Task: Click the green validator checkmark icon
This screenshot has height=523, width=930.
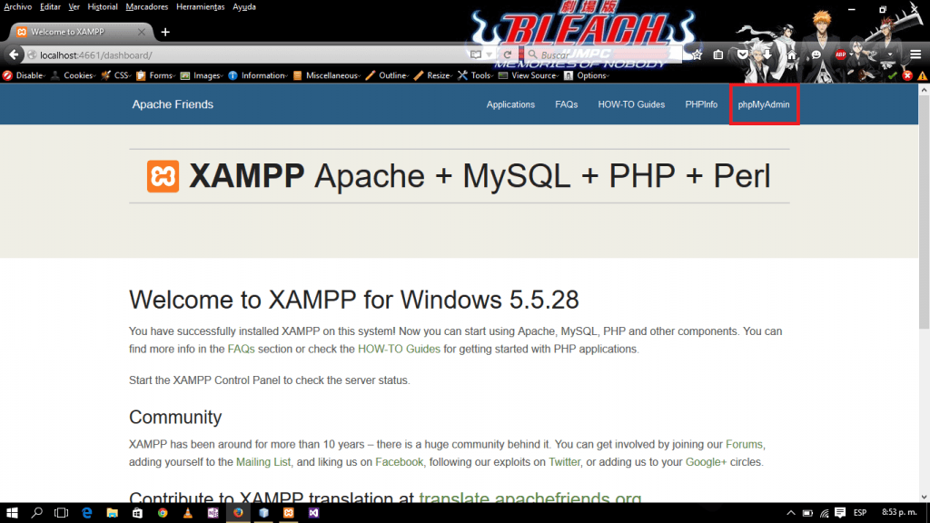Action: click(894, 75)
